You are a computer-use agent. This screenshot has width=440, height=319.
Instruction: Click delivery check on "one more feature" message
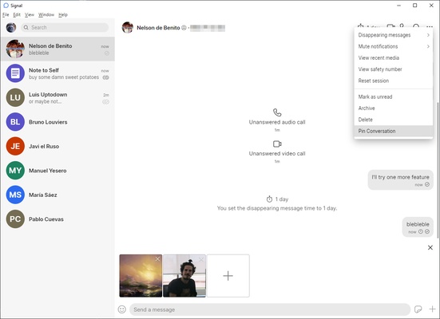tap(427, 184)
